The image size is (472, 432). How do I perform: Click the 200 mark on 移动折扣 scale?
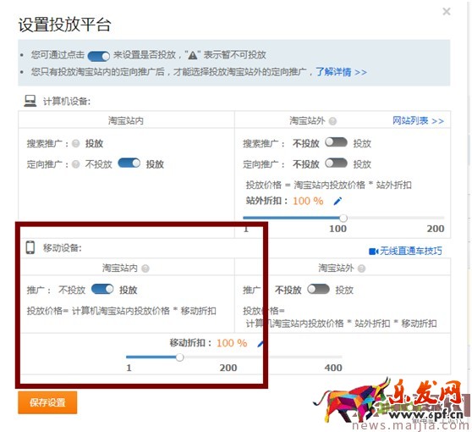click(228, 368)
